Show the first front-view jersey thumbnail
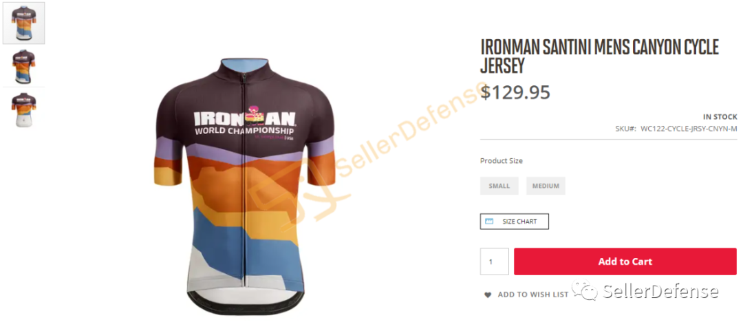 23,23
